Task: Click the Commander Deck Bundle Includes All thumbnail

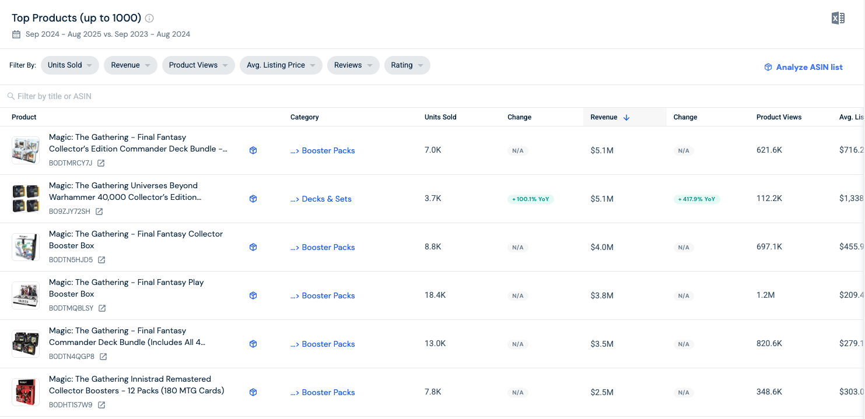Action: [x=26, y=344]
